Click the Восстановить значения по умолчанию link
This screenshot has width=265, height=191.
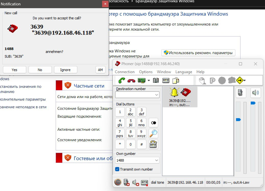pyautogui.click(x=21, y=89)
